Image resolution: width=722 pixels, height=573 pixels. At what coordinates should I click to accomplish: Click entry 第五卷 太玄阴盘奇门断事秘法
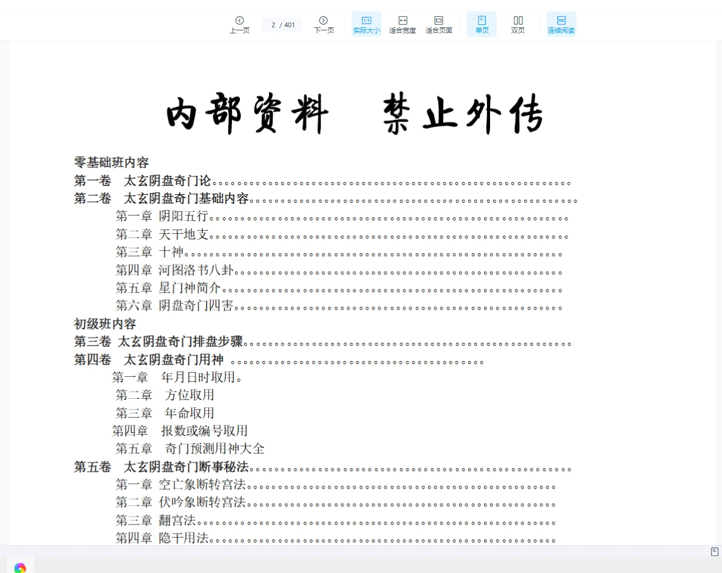161,467
